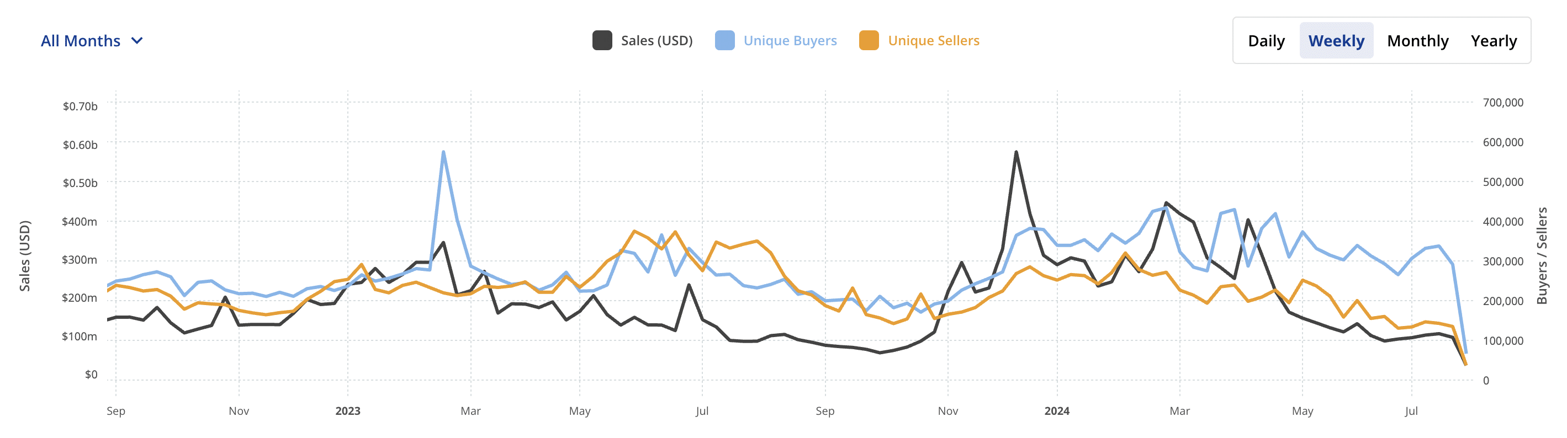Click the vertical Sales (USD) axis title
Viewport: 1567px width, 438px height.
(x=25, y=255)
